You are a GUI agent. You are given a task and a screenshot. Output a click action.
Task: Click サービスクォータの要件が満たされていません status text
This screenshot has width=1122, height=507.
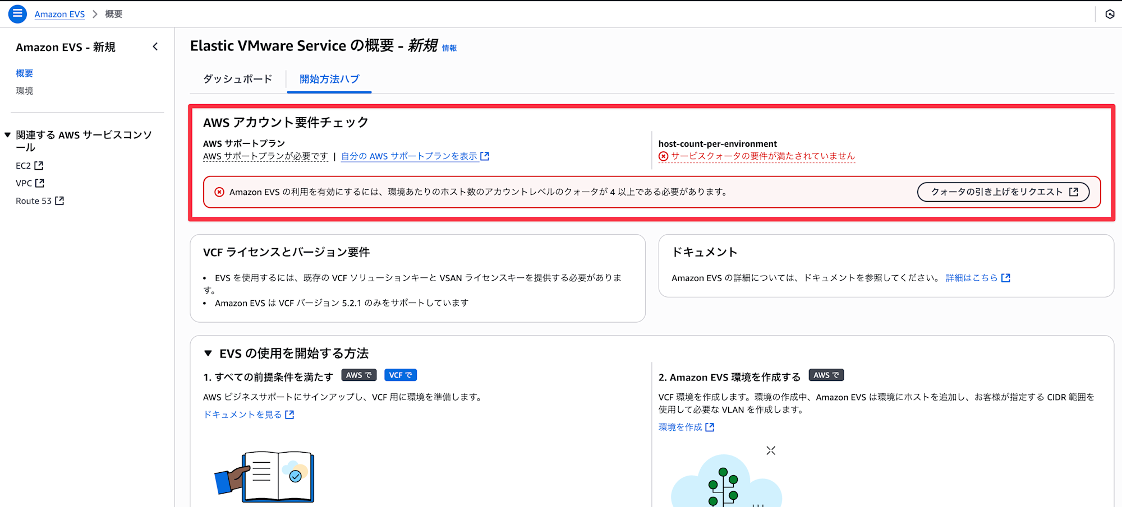click(x=763, y=156)
